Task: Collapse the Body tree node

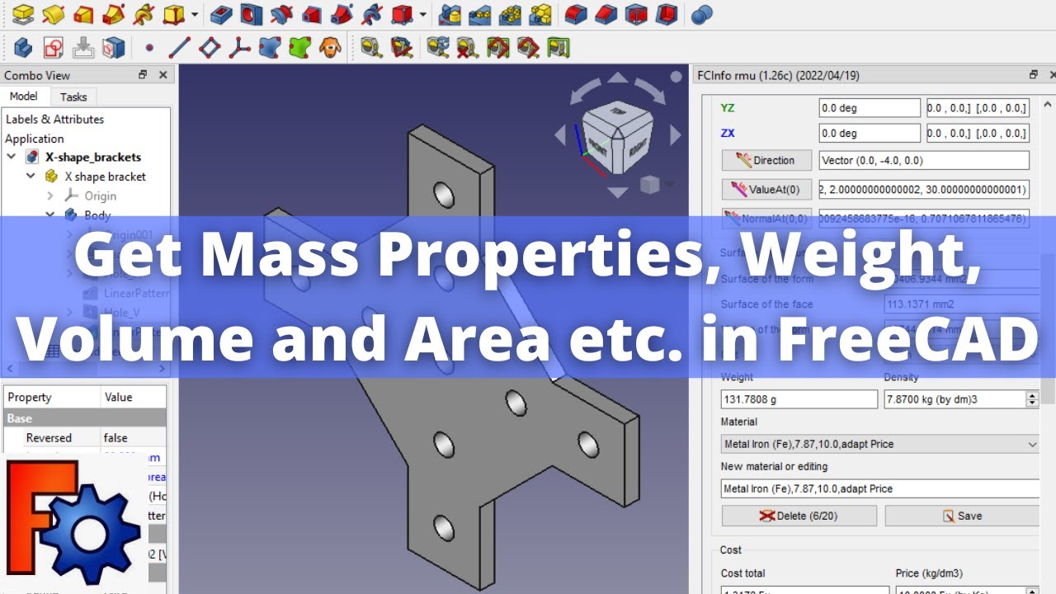Action: (50, 214)
